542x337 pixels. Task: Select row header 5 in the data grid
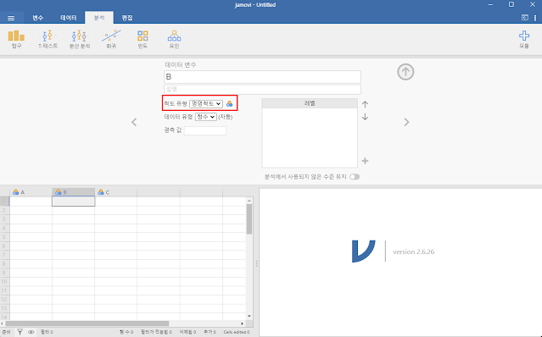pyautogui.click(x=4, y=237)
